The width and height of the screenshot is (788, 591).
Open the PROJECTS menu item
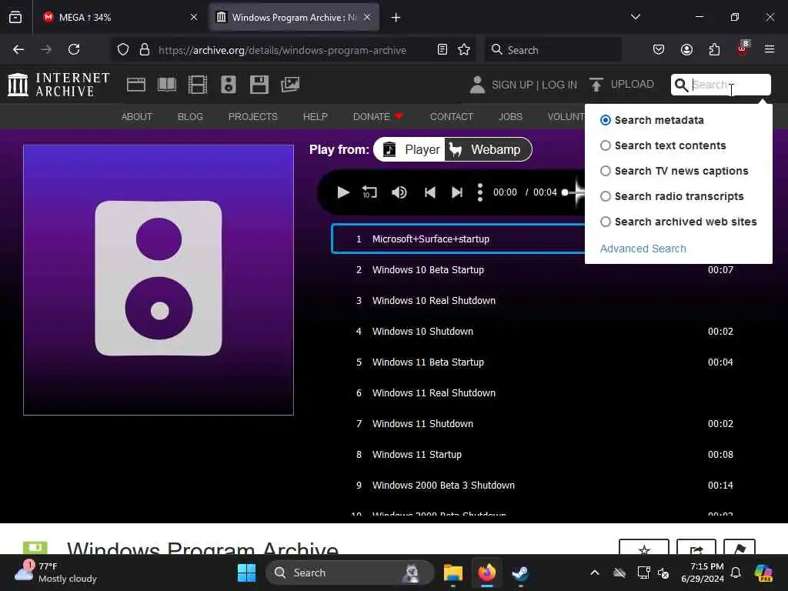pos(252,117)
